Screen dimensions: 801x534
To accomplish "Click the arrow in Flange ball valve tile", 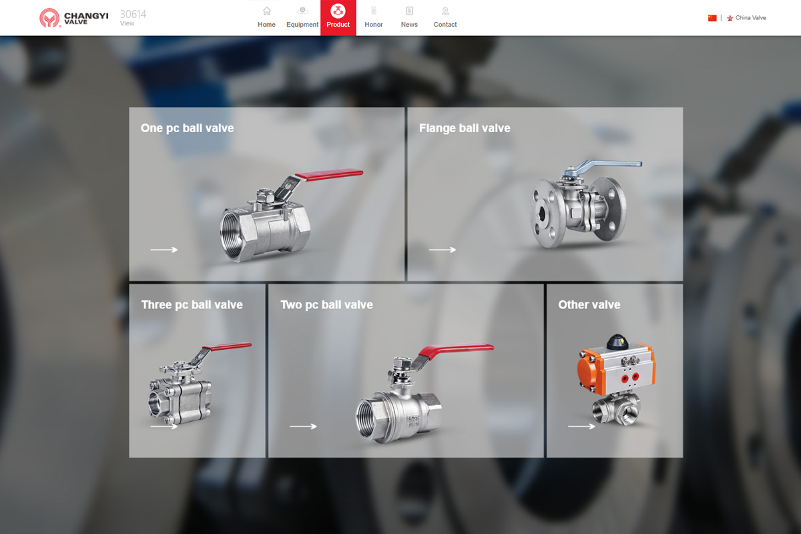I will click(x=442, y=250).
